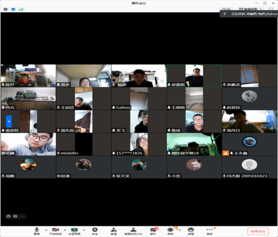
Task: Click 周鹏's avatar
Action: 28,165
